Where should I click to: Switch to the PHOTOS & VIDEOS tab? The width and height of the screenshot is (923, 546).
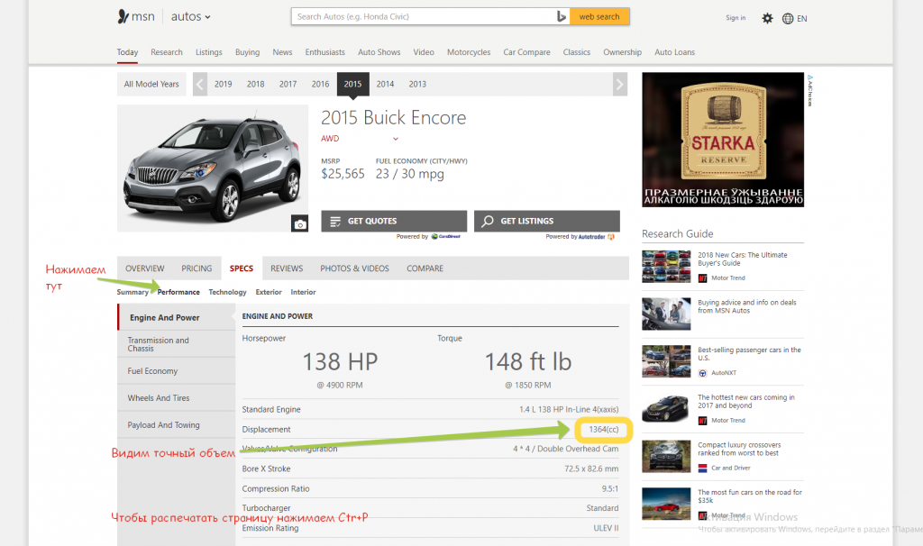tap(355, 268)
